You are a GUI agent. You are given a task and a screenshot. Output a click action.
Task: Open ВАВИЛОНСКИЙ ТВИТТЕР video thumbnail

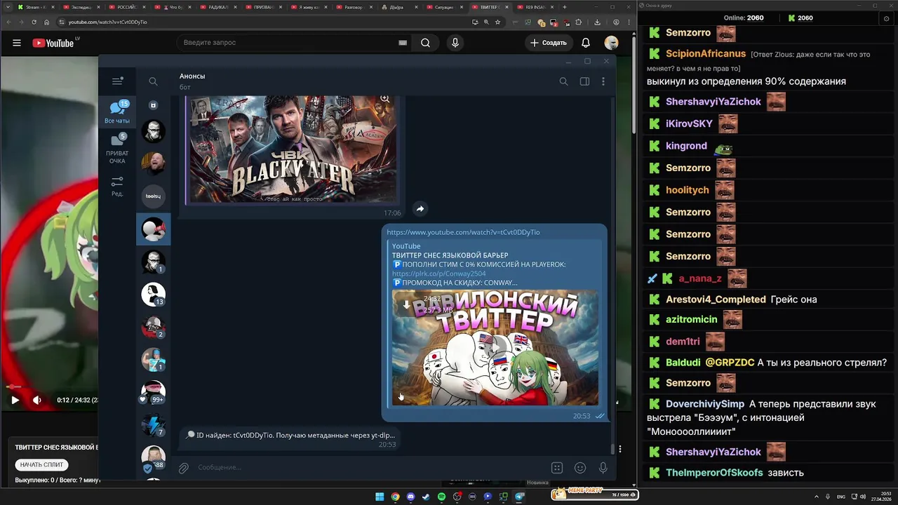pyautogui.click(x=495, y=348)
